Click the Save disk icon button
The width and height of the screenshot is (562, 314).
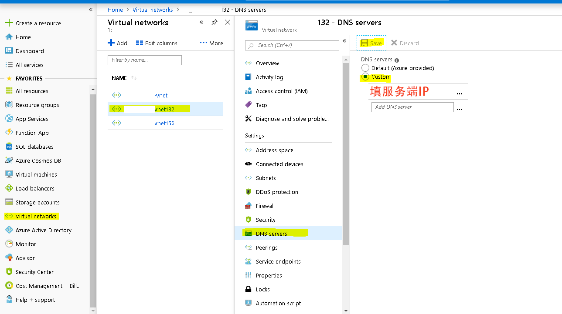point(371,43)
